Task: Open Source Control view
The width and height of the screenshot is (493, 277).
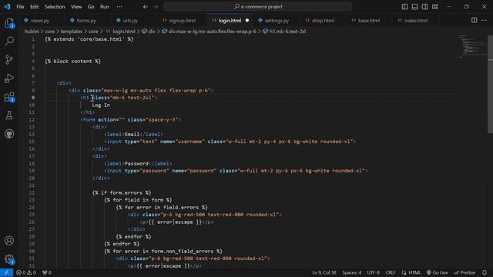Action: pyautogui.click(x=9, y=60)
